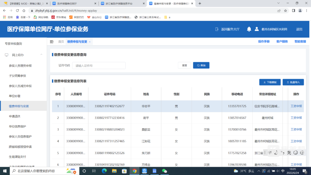Close the 缴费申报与变更 page tab
The width and height of the screenshot is (311, 175).
(90, 42)
